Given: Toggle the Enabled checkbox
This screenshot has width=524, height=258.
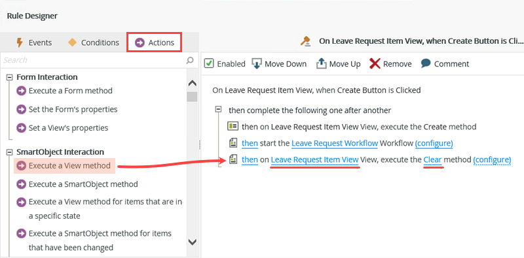Looking at the screenshot, I should (209, 63).
